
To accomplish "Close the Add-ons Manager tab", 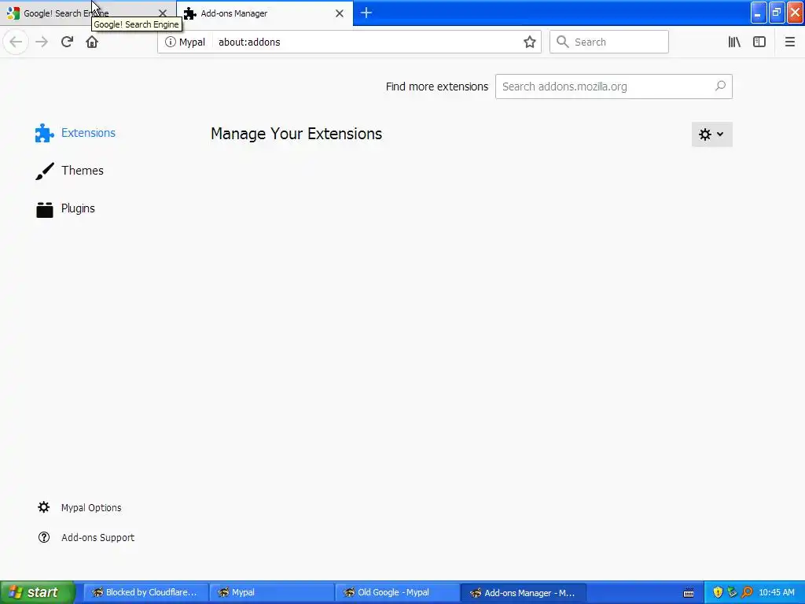I will (x=340, y=13).
